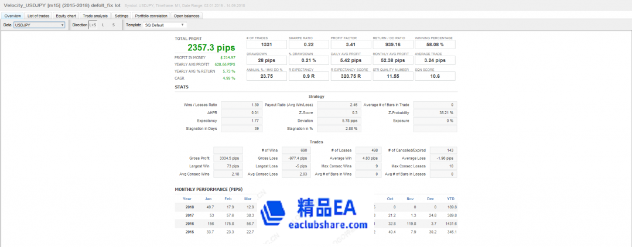Click the Wins / Losses Ratio value 1.39

tap(242, 105)
